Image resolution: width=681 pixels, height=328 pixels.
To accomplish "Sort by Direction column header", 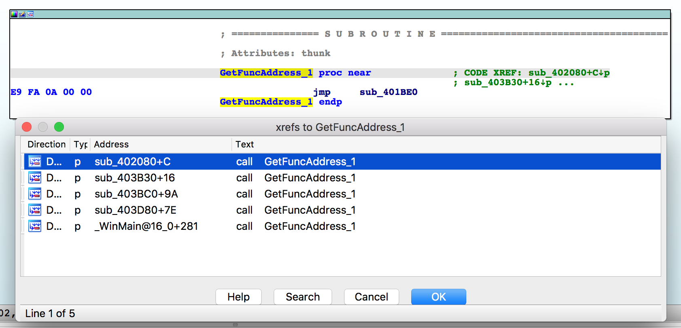I will coord(47,144).
